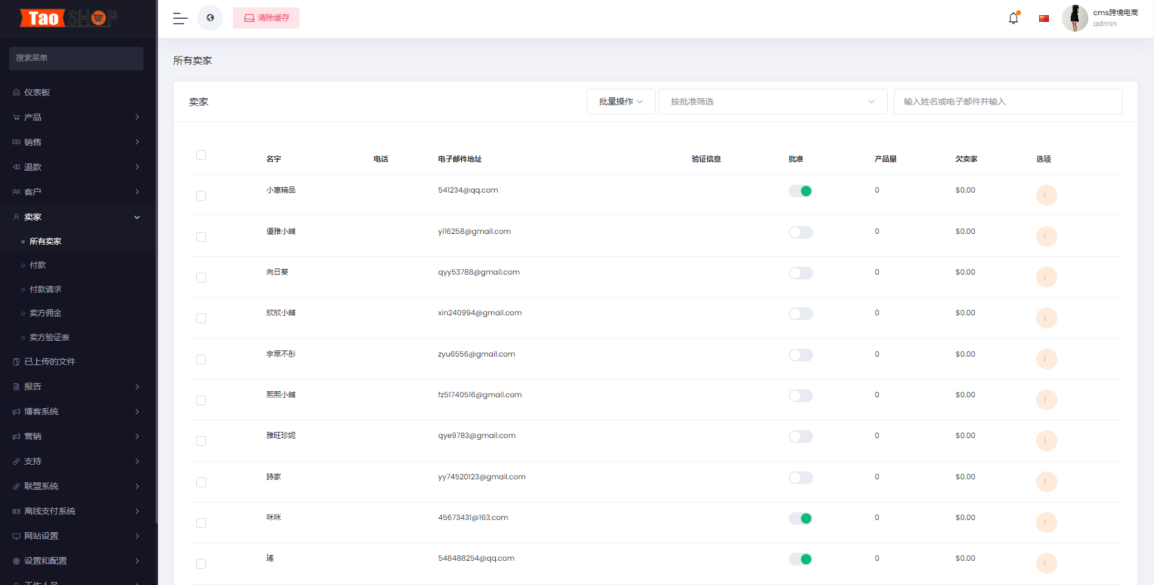The image size is (1154, 585).
Task: Open the 批量操作 bulk action dropdown
Action: pyautogui.click(x=620, y=101)
